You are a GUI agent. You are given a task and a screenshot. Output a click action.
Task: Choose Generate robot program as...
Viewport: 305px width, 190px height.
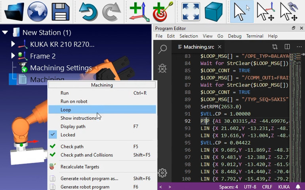(102, 179)
